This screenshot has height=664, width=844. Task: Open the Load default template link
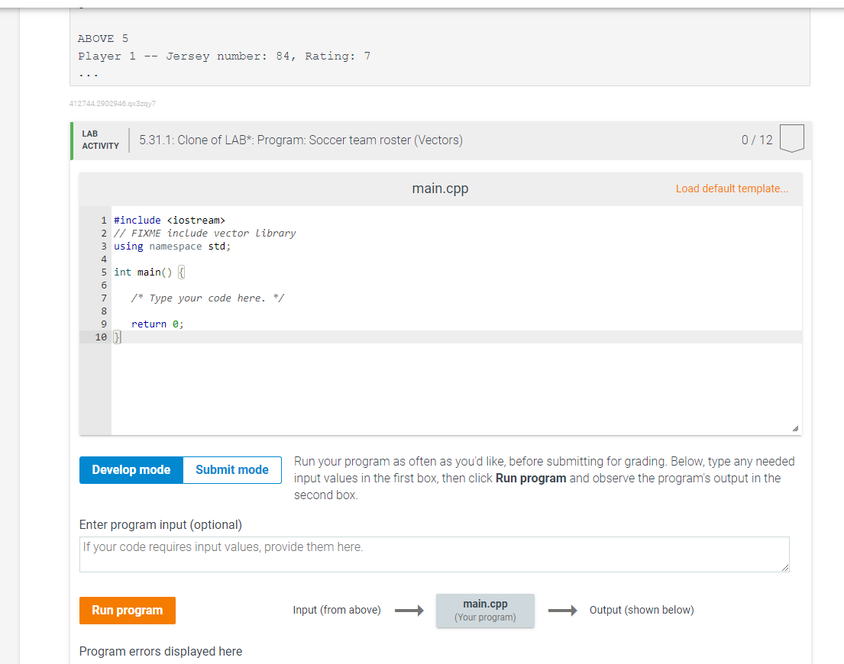[731, 188]
